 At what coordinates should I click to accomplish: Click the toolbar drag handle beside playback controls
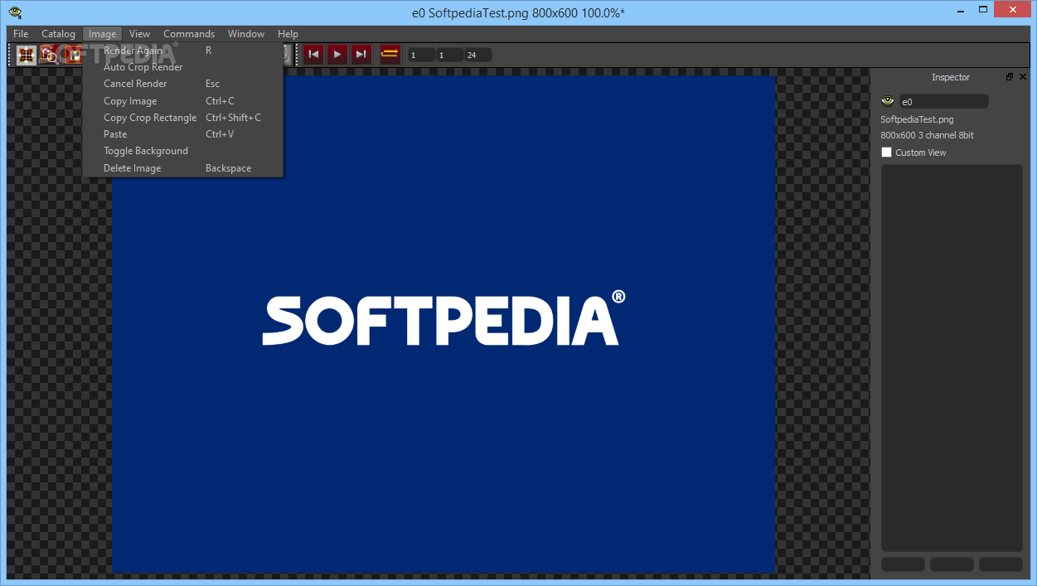click(x=298, y=55)
